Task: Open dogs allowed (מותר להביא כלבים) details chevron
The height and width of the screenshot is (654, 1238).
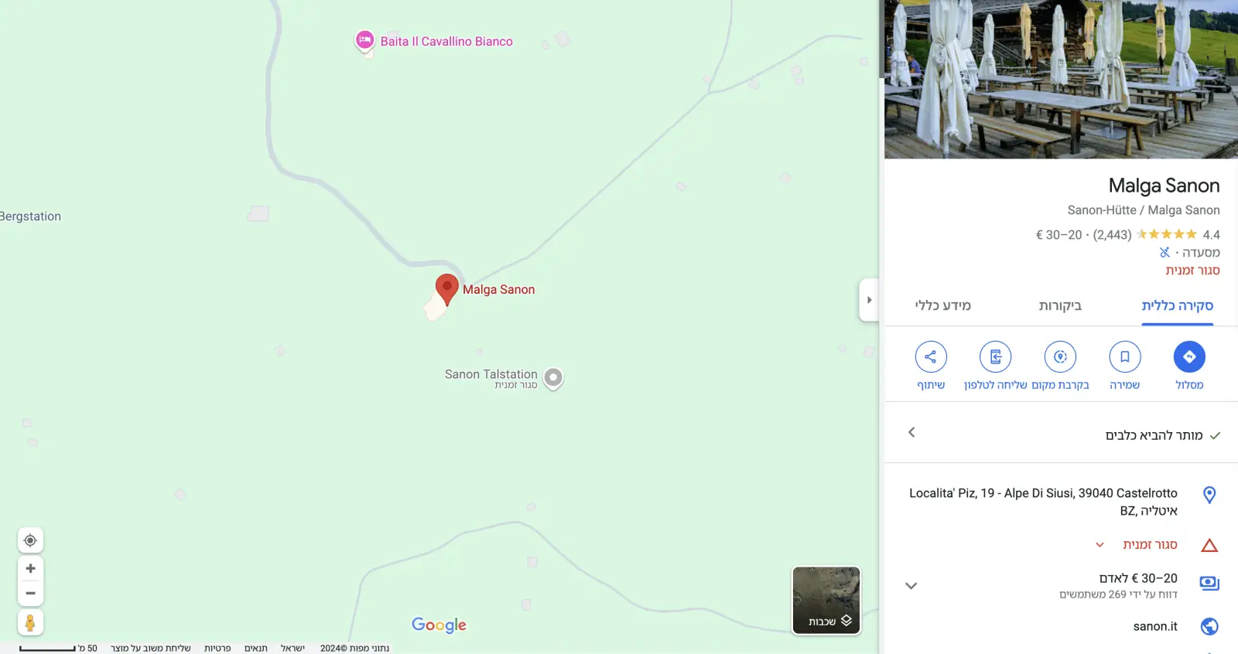Action: tap(911, 432)
